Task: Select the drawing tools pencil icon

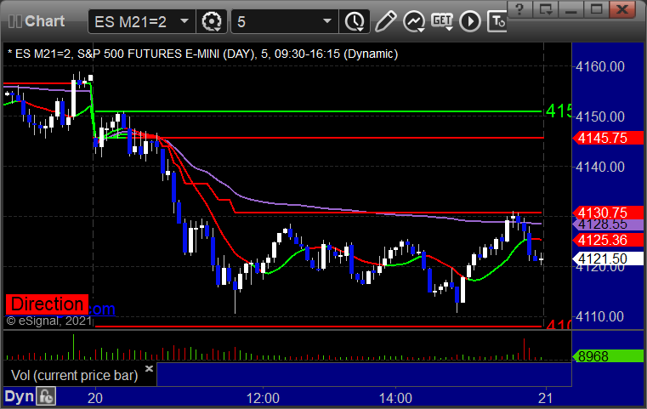Action: (385, 21)
